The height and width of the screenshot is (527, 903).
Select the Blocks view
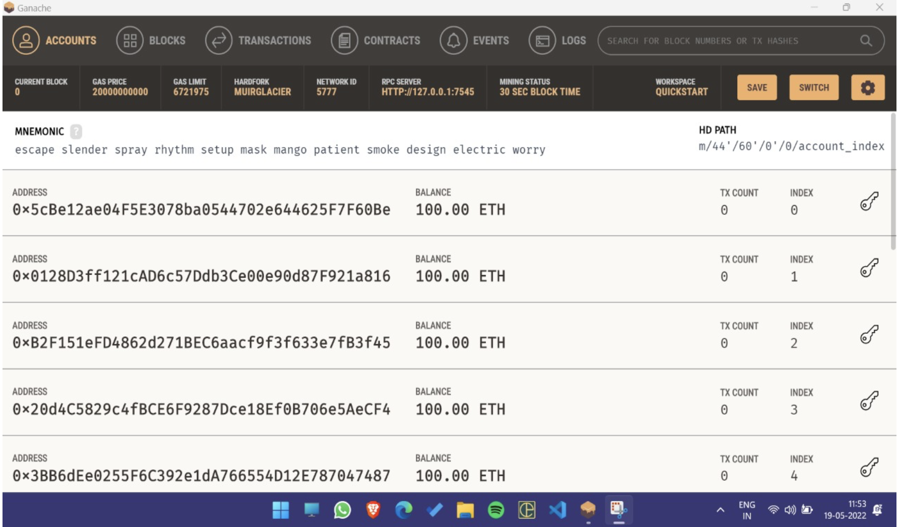130,41
